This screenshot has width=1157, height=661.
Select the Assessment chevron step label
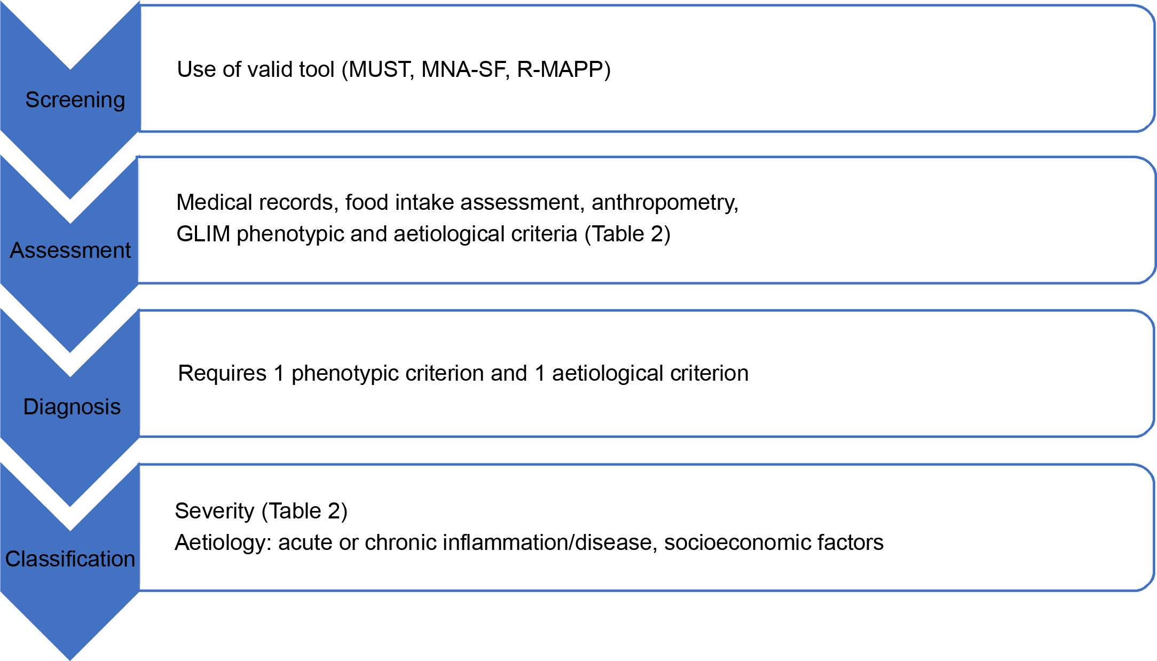tap(70, 250)
